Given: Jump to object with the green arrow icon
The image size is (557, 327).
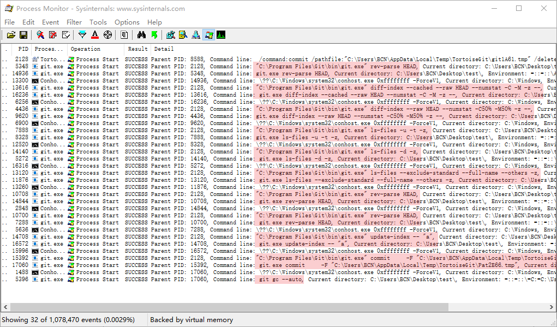Looking at the screenshot, I should [x=154, y=35].
